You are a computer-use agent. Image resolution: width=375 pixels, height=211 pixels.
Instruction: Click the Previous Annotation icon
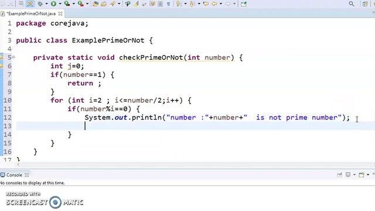point(192,4)
